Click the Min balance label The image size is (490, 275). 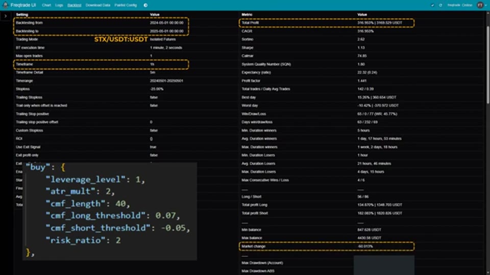(251, 230)
